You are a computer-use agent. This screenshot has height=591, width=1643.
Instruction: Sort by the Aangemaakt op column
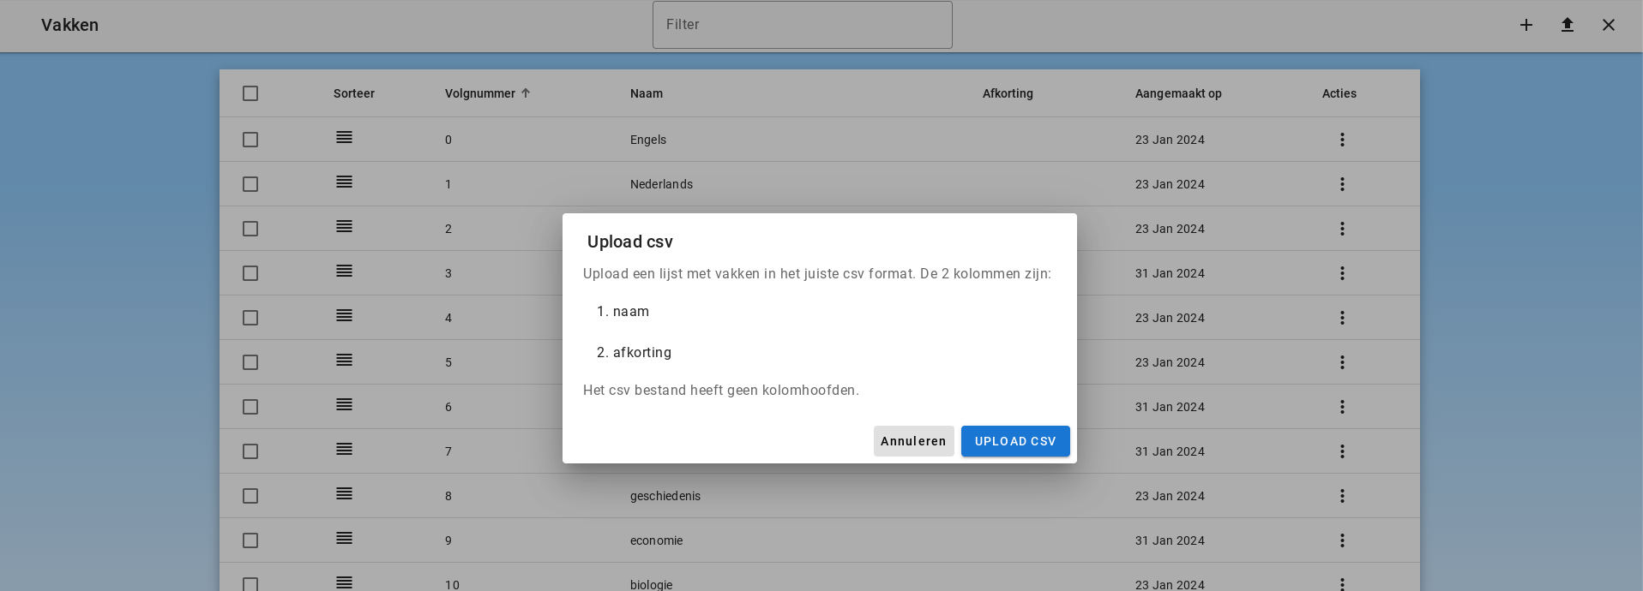1177,93
